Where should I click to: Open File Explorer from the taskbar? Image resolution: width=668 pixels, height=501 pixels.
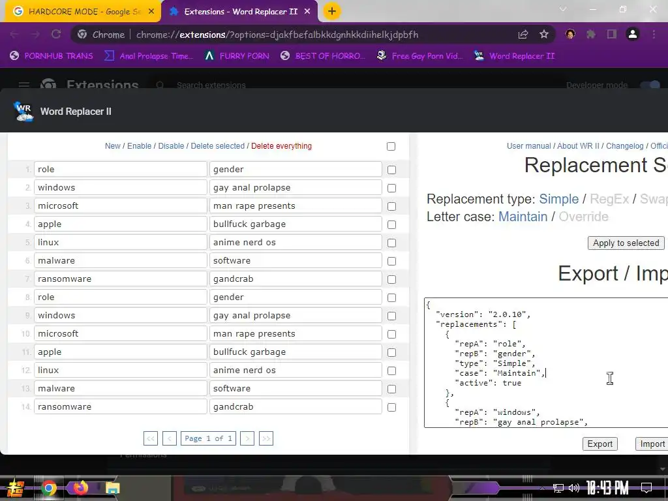coord(112,488)
